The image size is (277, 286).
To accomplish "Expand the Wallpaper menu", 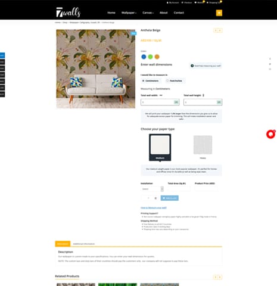I will [x=129, y=13].
